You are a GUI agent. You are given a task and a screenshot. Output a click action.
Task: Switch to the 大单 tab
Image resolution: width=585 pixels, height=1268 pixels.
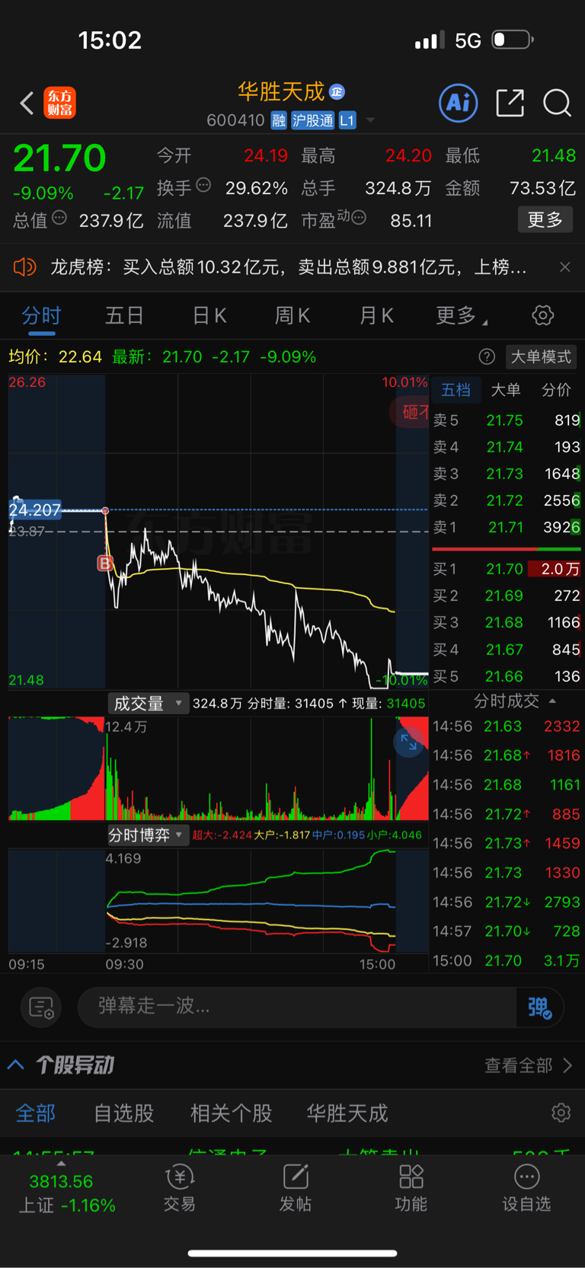[506, 390]
